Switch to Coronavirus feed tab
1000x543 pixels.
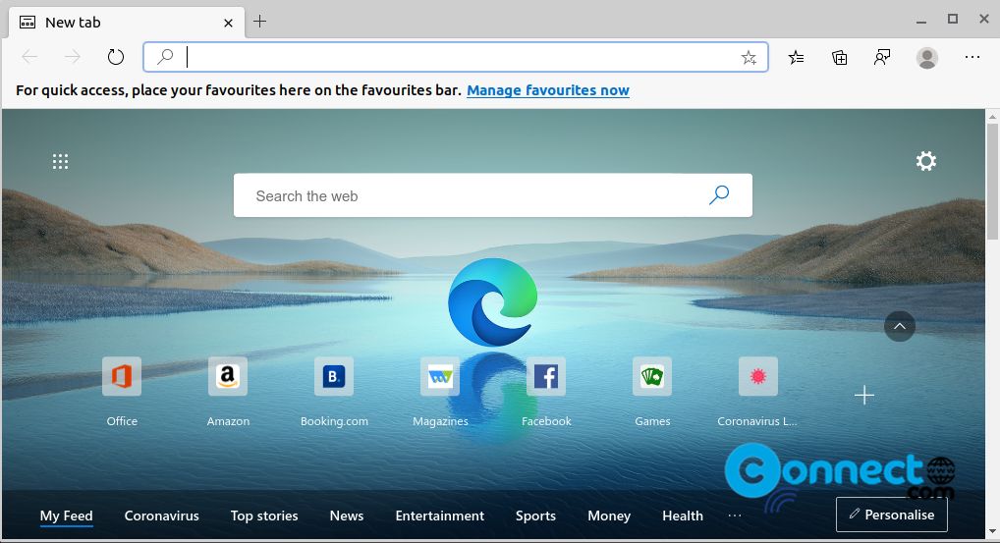(161, 516)
